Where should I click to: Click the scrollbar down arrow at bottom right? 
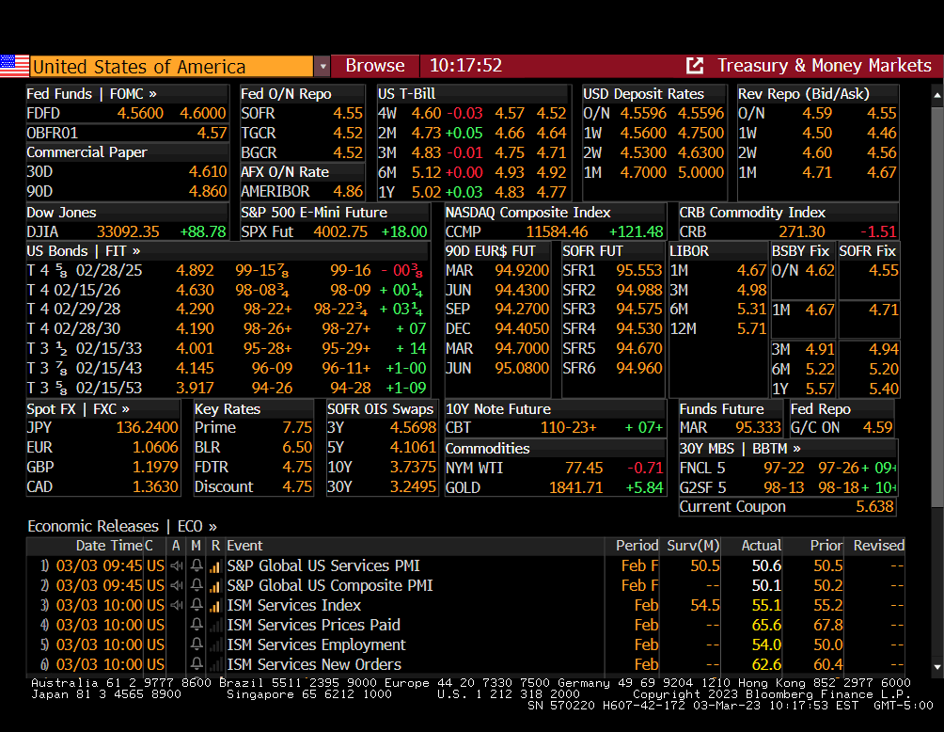[x=936, y=667]
